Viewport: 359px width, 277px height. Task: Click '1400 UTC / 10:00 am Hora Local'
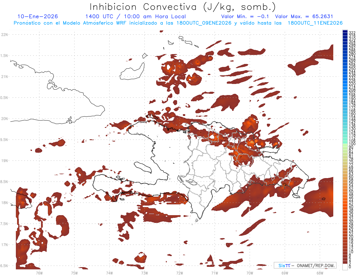[136, 16]
